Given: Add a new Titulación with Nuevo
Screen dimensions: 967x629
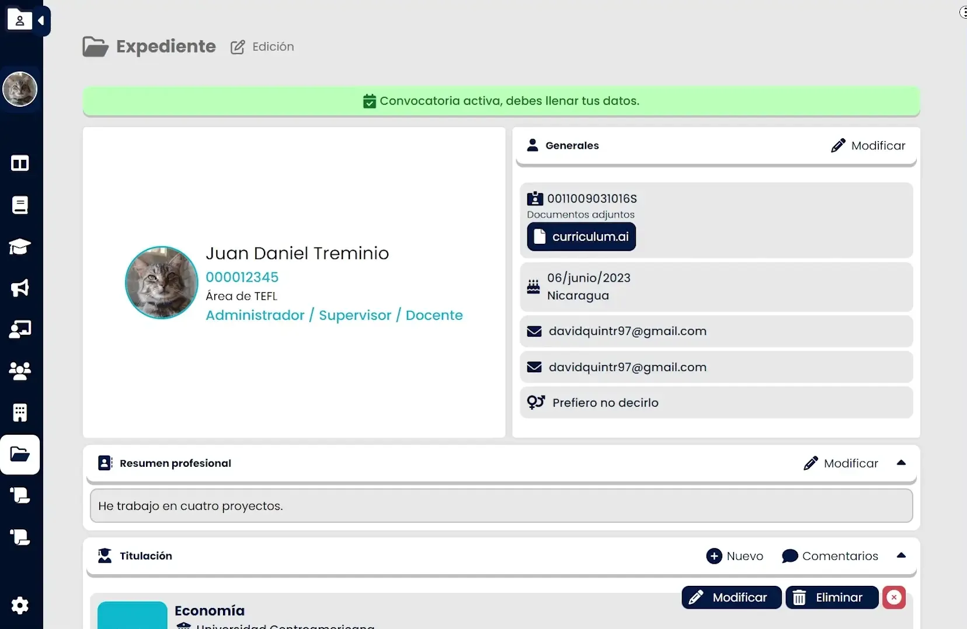Looking at the screenshot, I should 735,556.
